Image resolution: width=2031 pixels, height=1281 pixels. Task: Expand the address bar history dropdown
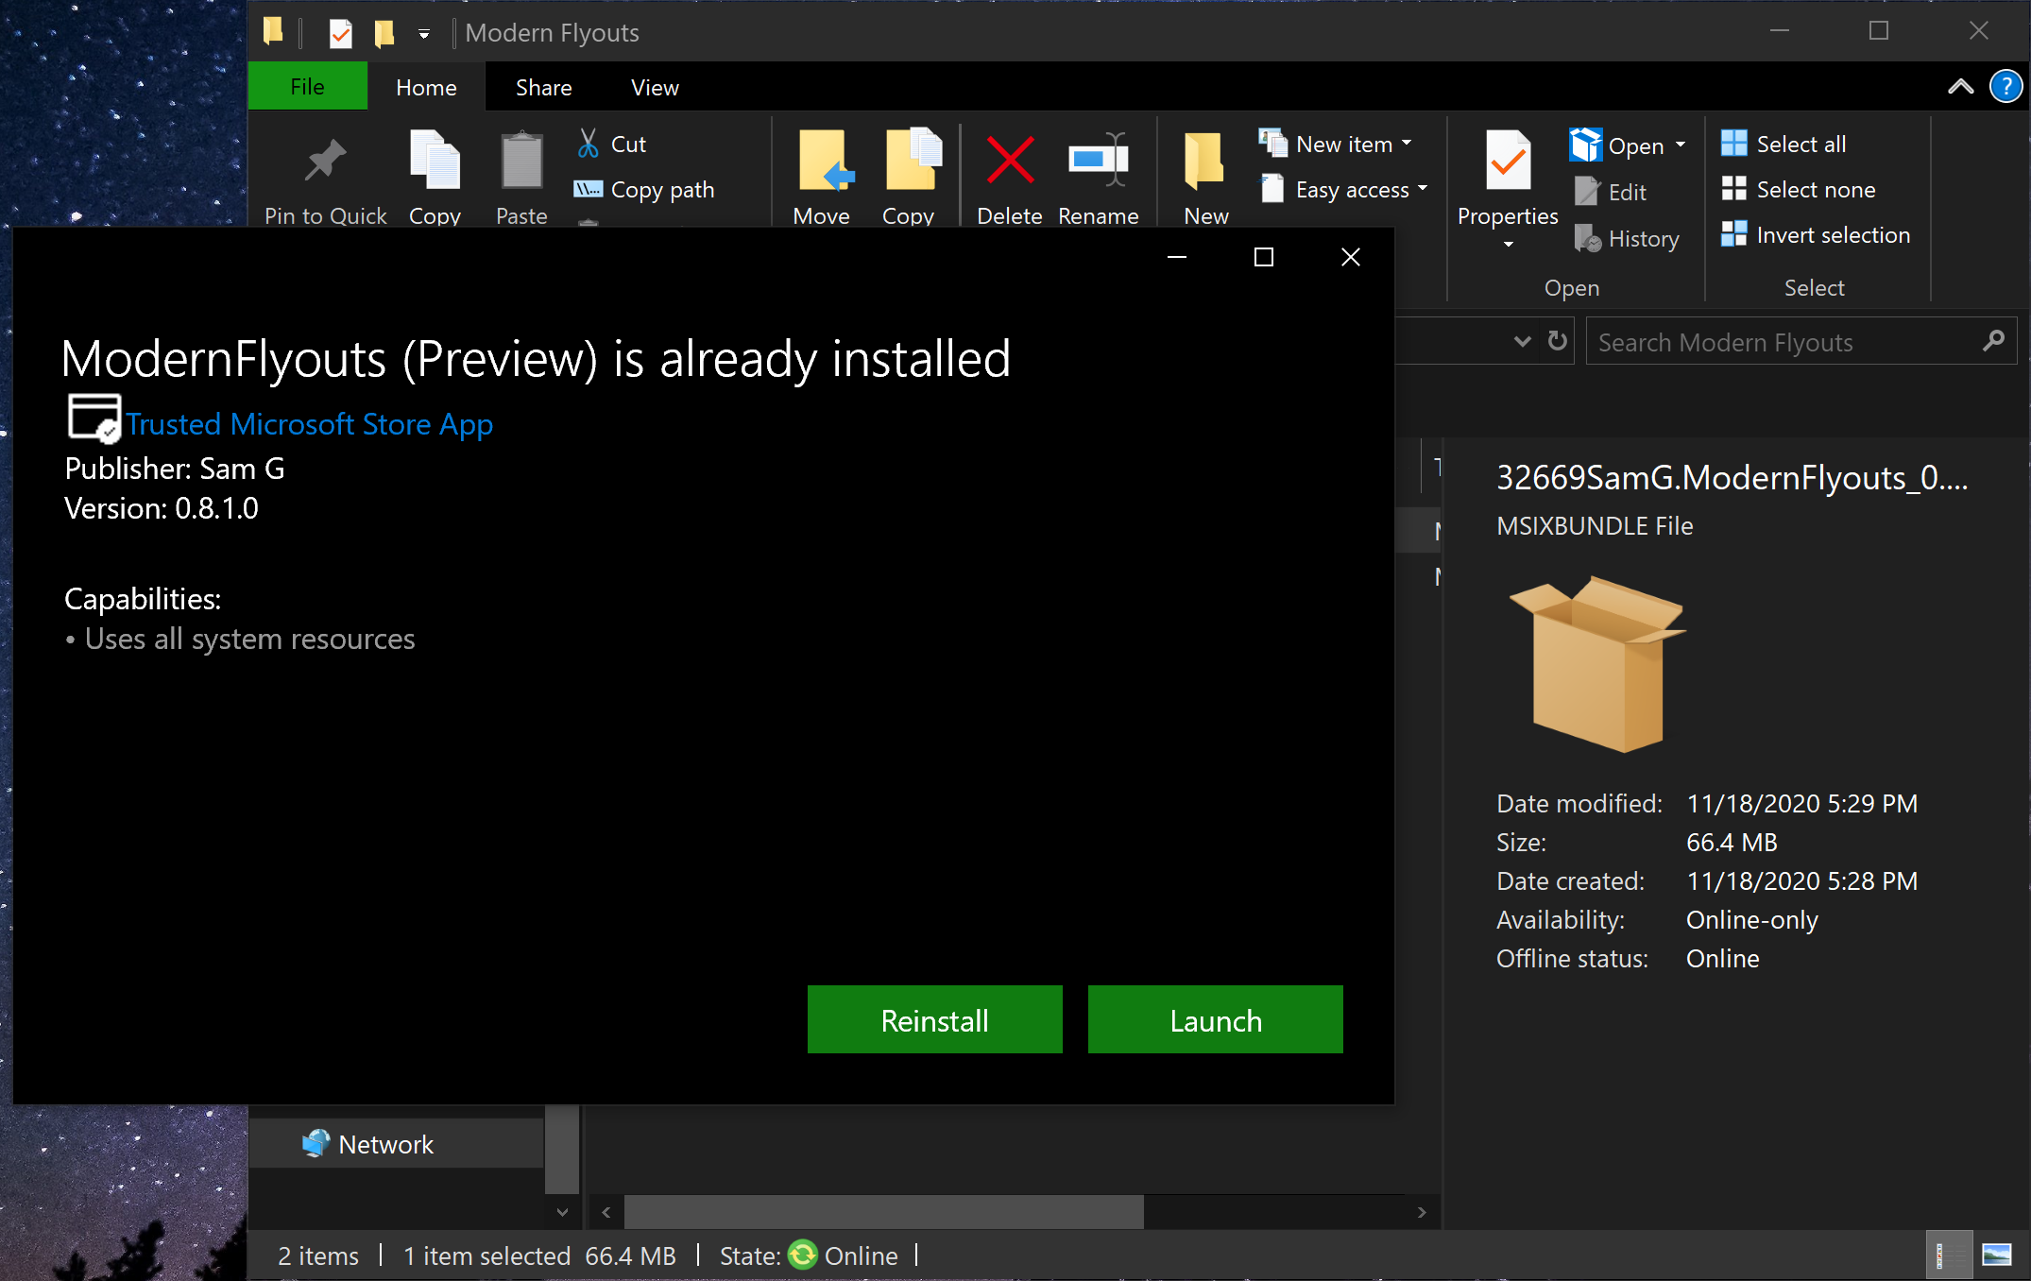coord(1522,341)
